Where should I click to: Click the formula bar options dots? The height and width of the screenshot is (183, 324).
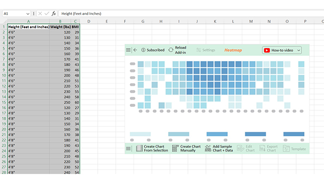(x=34, y=13)
